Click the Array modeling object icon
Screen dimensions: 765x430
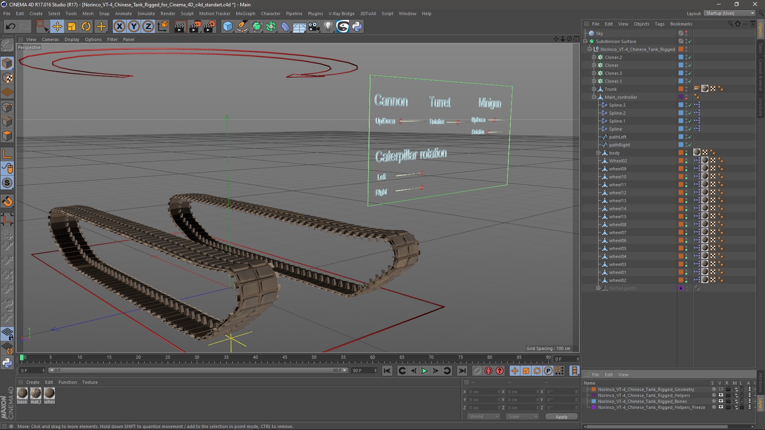(x=271, y=27)
